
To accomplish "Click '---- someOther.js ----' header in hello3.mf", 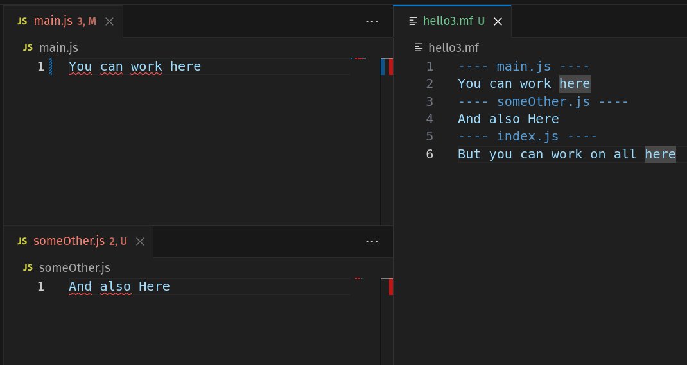I will (543, 101).
